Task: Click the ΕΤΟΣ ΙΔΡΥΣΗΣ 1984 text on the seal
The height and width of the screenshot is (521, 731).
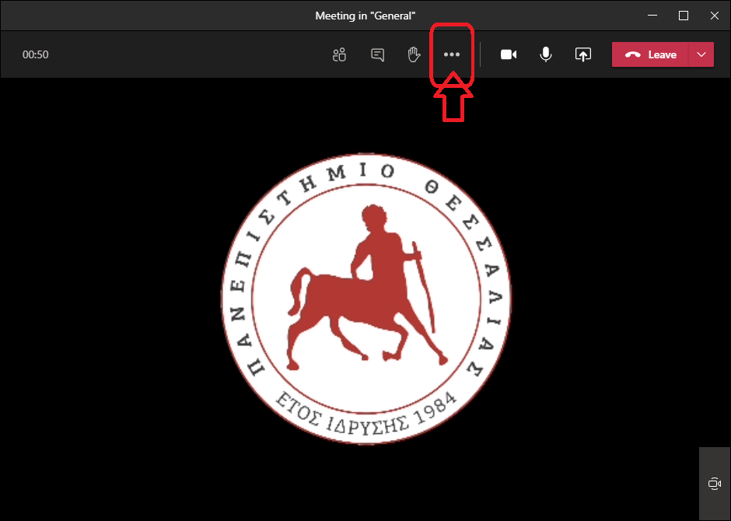Action: (365, 412)
